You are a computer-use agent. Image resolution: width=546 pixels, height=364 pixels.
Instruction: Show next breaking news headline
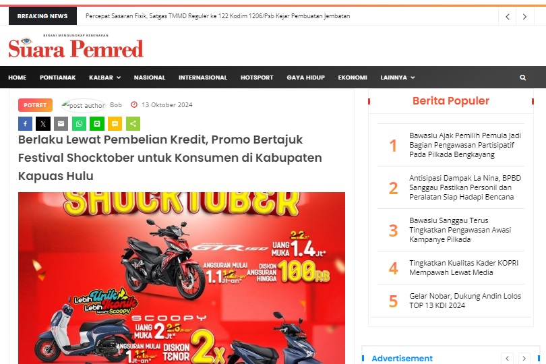[x=524, y=16]
